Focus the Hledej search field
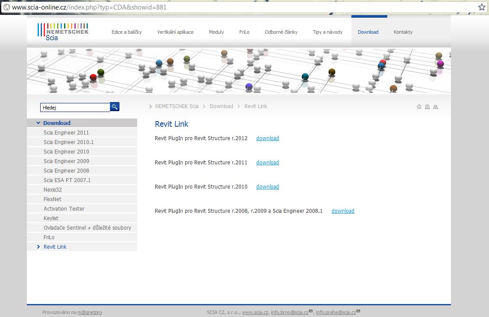The height and width of the screenshot is (317, 489). tap(75, 108)
